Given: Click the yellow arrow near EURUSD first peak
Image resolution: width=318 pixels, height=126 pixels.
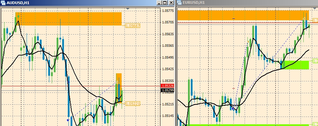Looking at the screenshot, I should coord(248,42).
